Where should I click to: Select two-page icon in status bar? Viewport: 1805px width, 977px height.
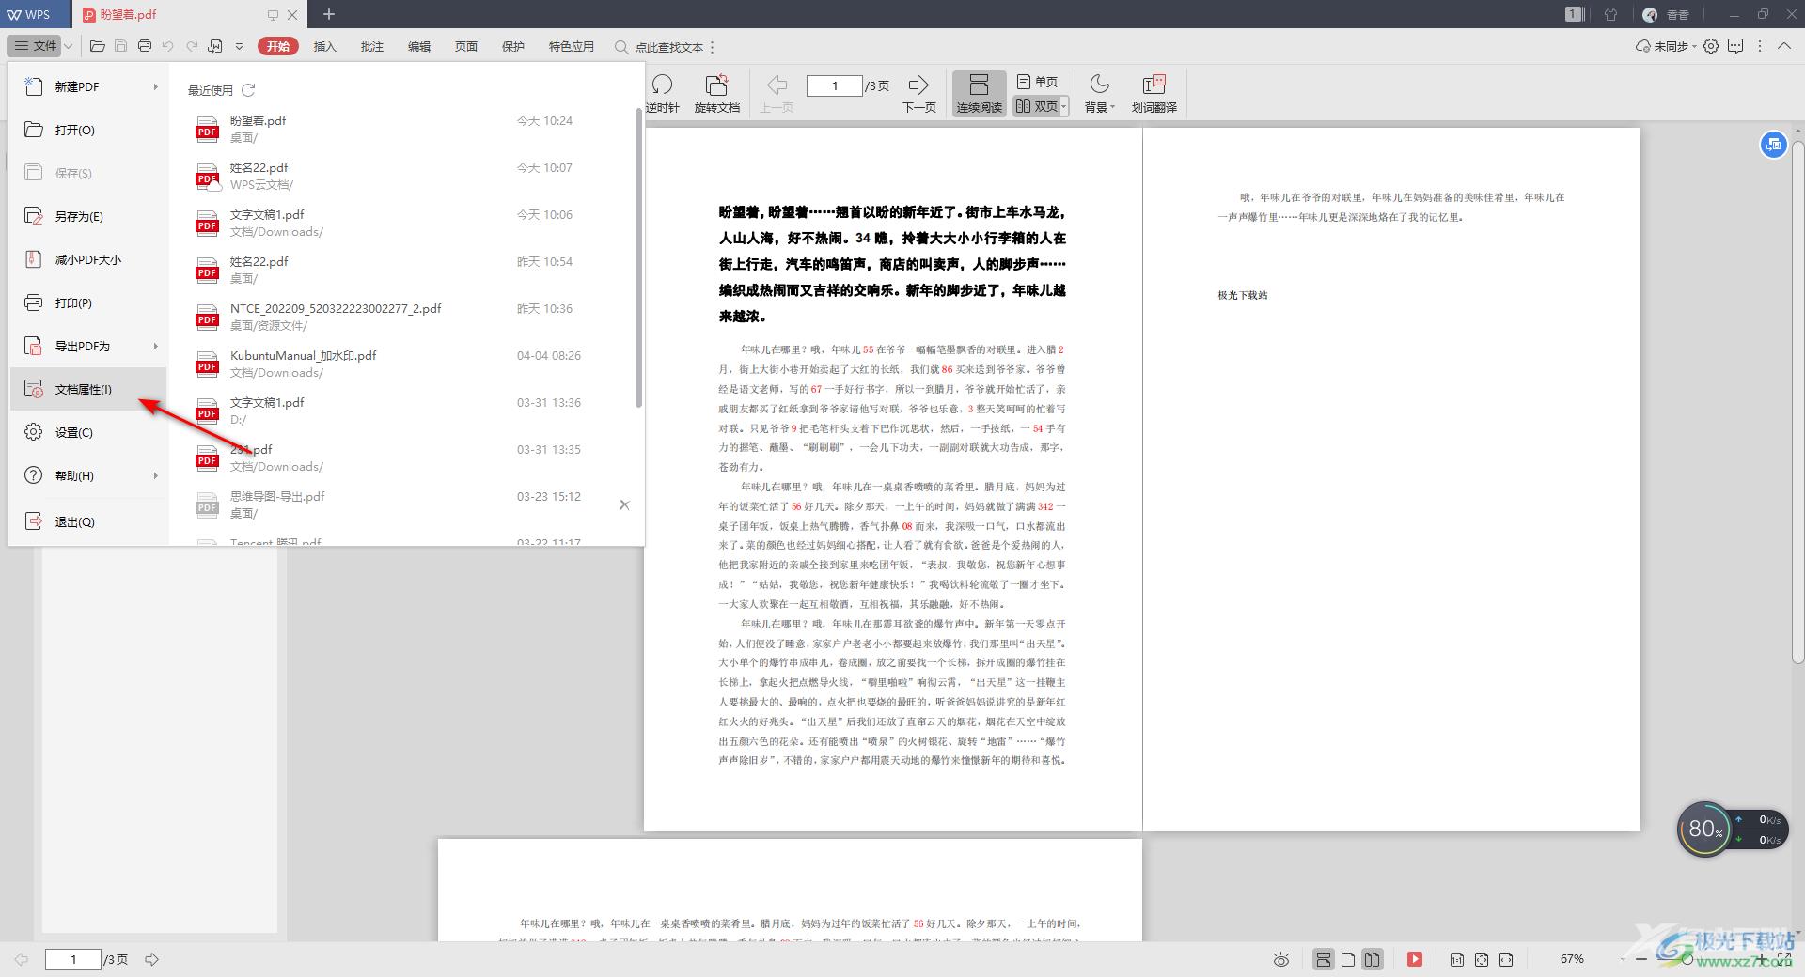pyautogui.click(x=1373, y=959)
